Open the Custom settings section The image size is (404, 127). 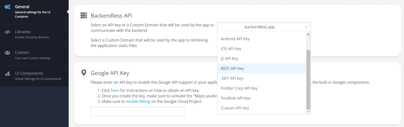coord(34,55)
